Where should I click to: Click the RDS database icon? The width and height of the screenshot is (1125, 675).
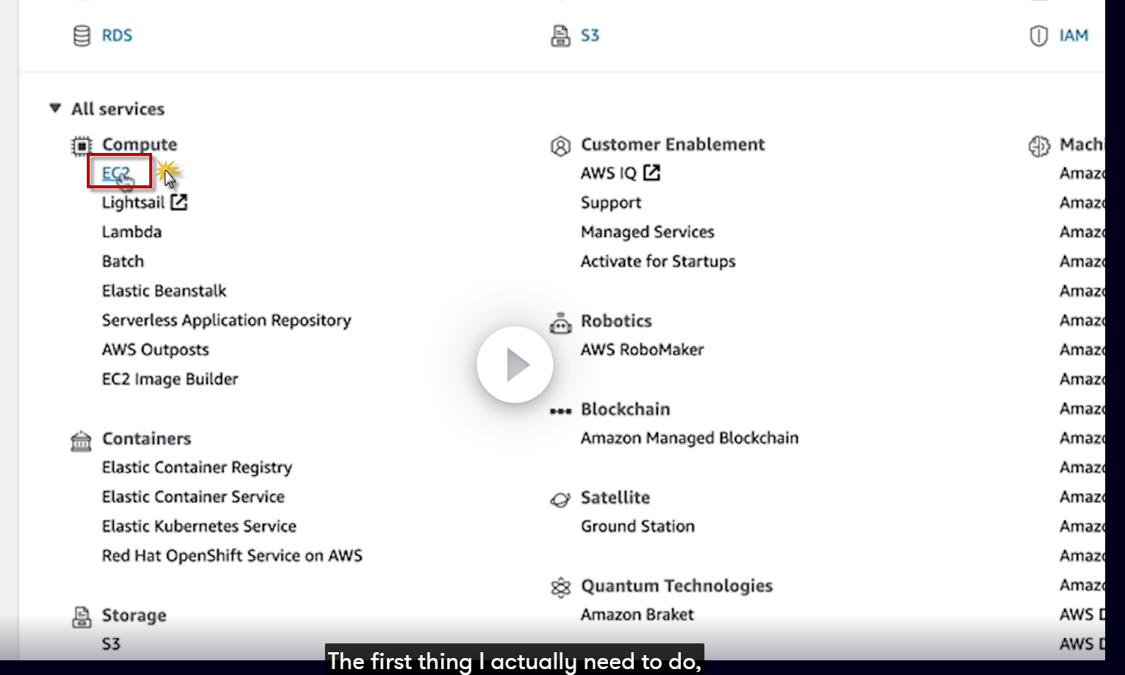[82, 35]
